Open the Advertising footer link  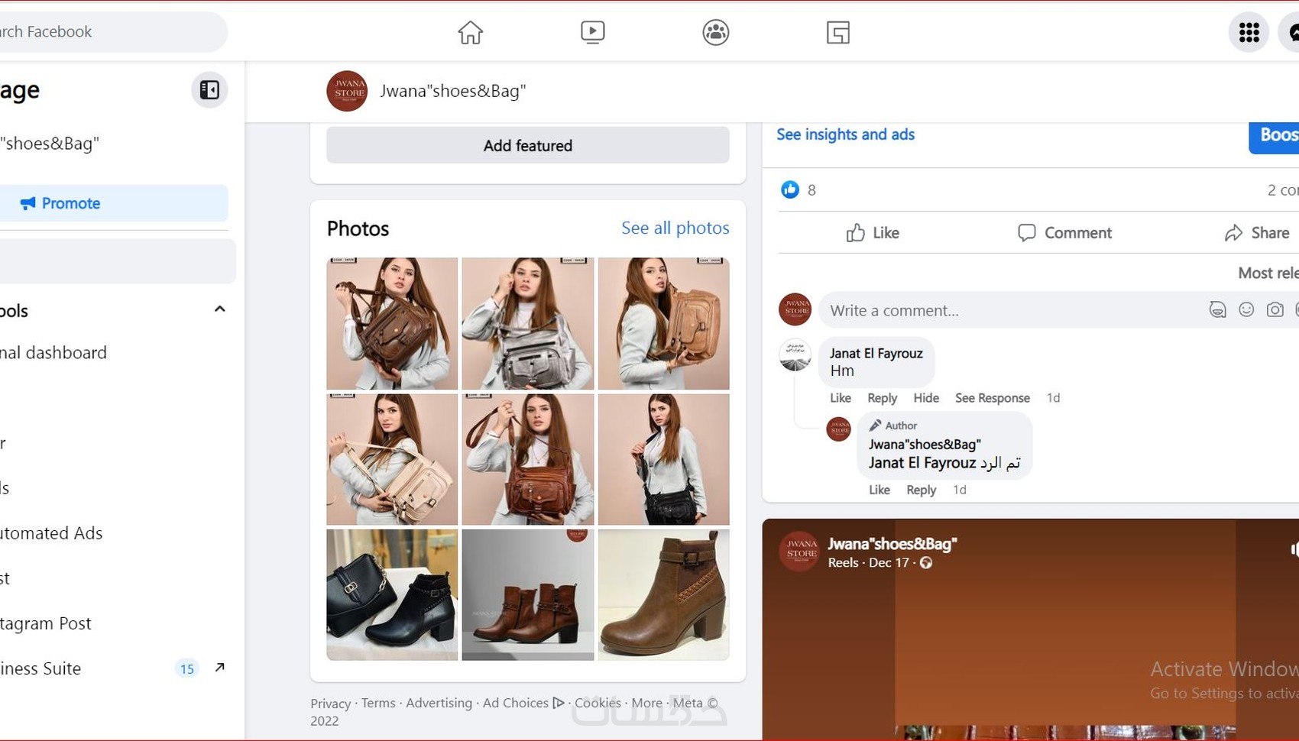[x=439, y=703]
